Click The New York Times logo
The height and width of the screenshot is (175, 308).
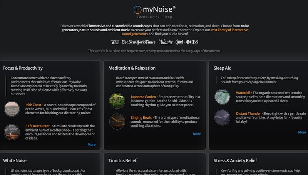139,42
